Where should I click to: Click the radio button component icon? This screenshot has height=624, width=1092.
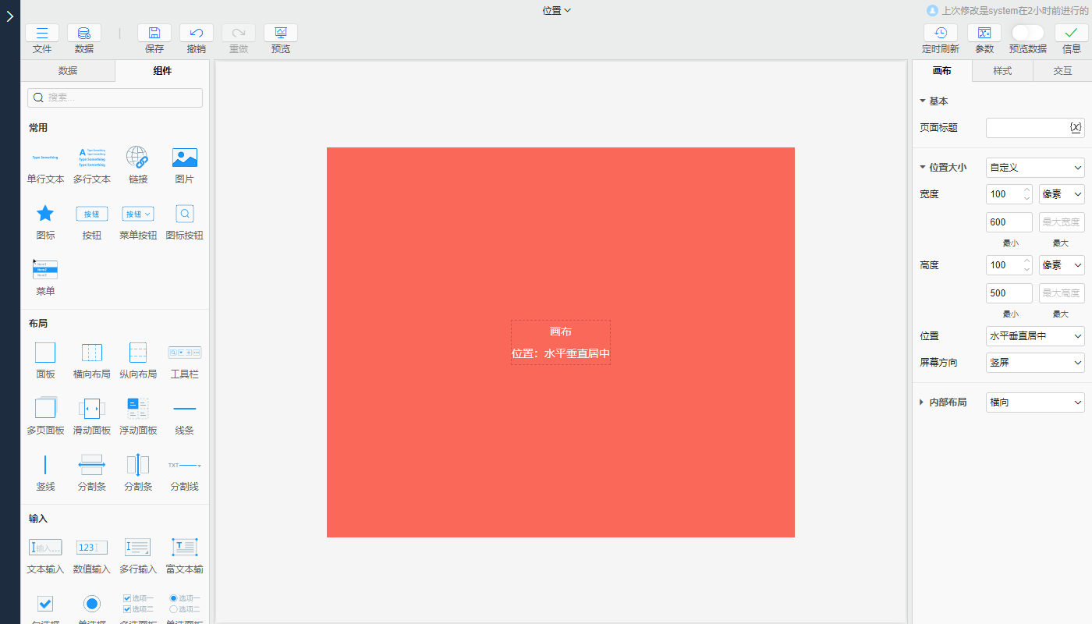(x=92, y=604)
